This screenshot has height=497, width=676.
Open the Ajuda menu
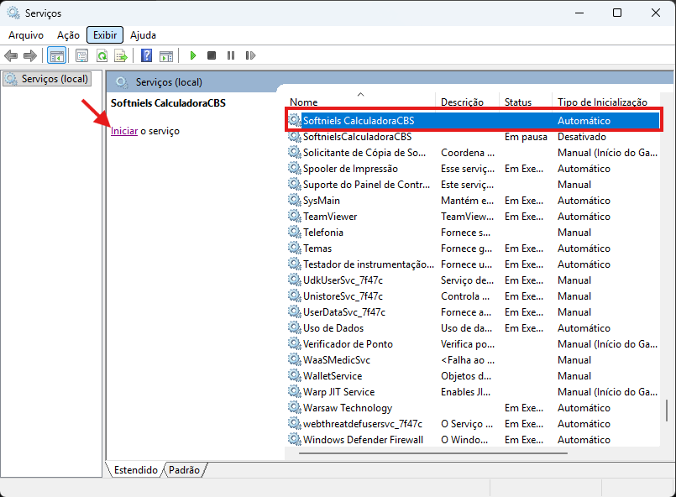point(143,35)
